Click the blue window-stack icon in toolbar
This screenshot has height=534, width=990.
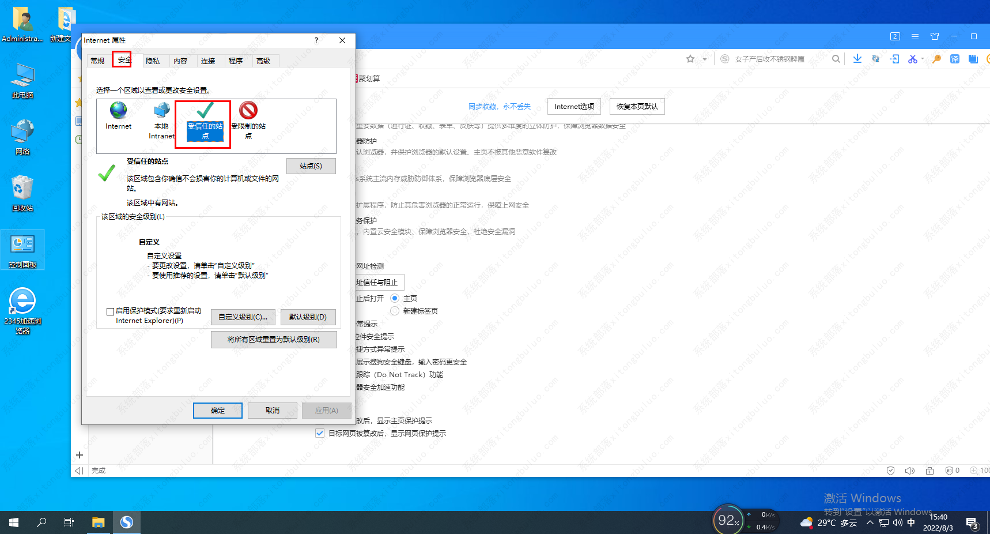click(973, 59)
